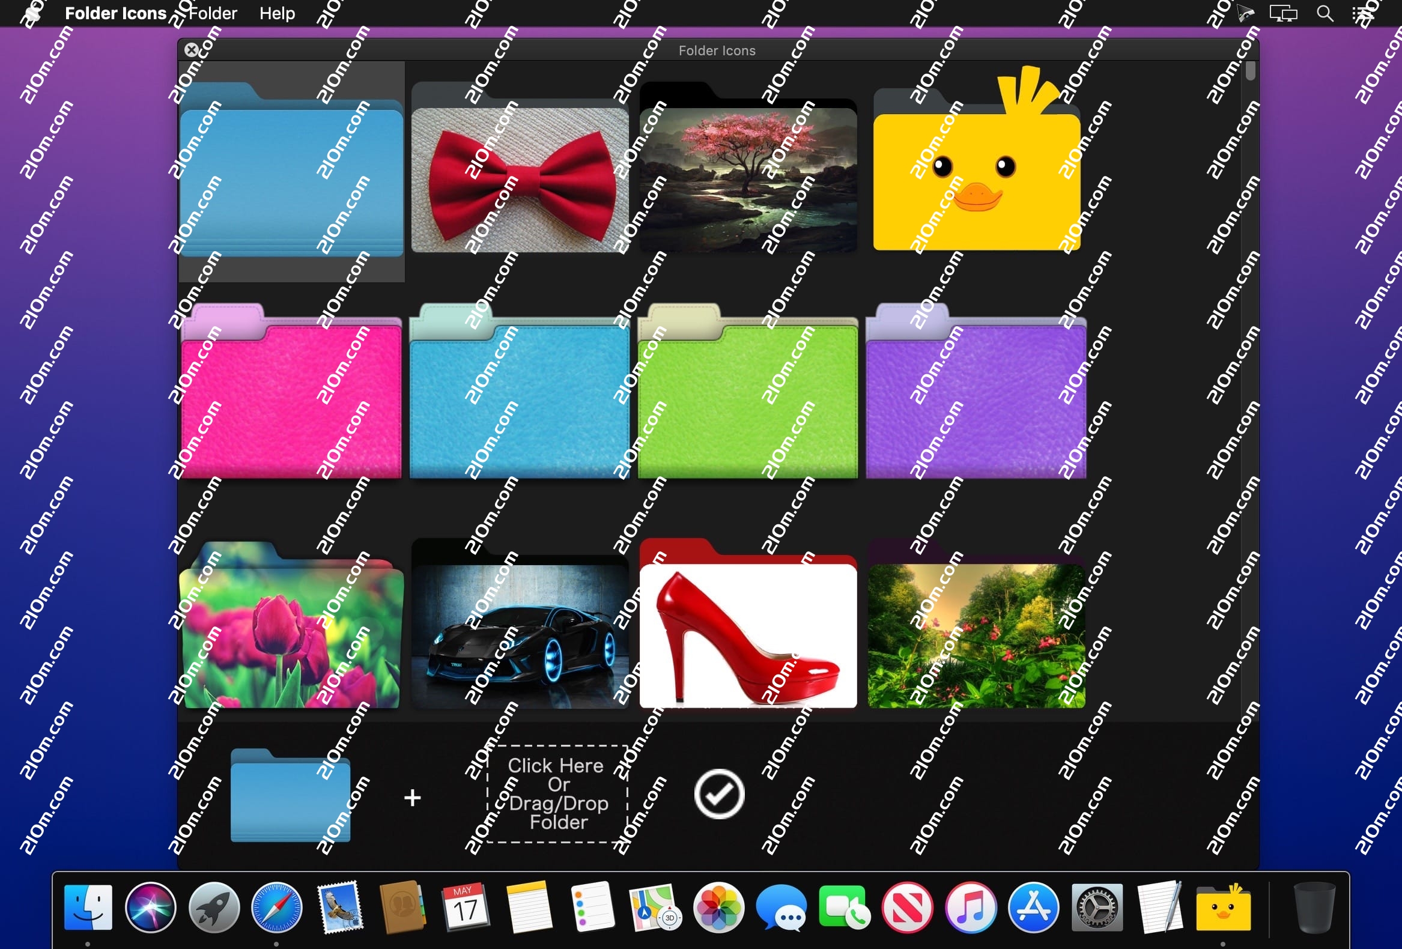
Task: Select the green garden landscape folder icon
Action: coord(976,625)
